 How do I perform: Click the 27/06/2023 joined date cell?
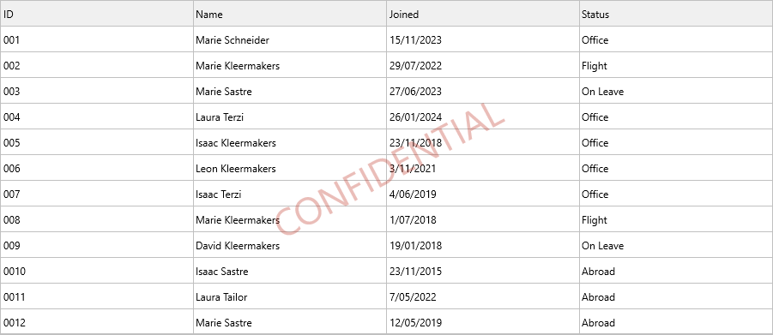[x=483, y=91]
